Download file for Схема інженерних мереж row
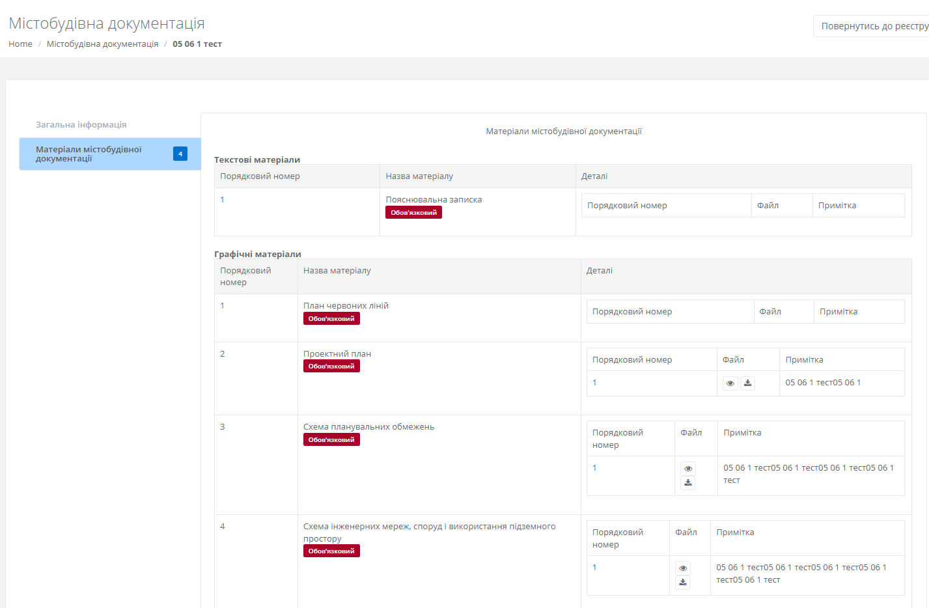The image size is (929, 608). coord(682,583)
